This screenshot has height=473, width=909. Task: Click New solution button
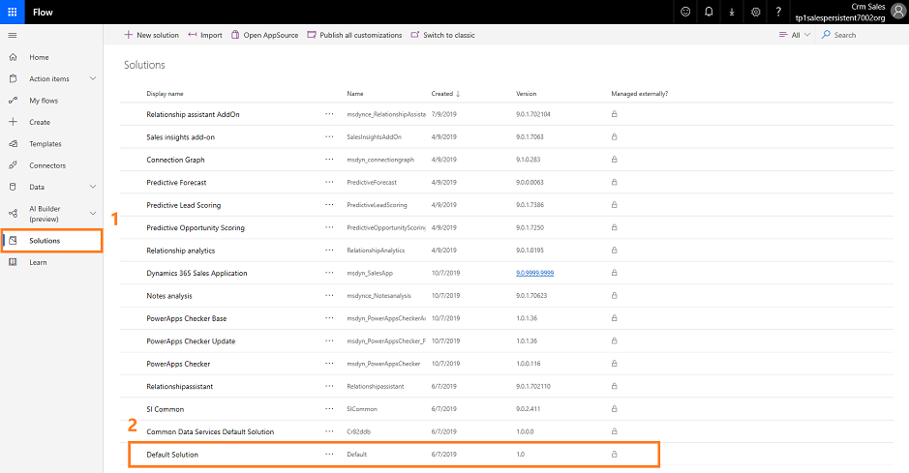tap(151, 35)
